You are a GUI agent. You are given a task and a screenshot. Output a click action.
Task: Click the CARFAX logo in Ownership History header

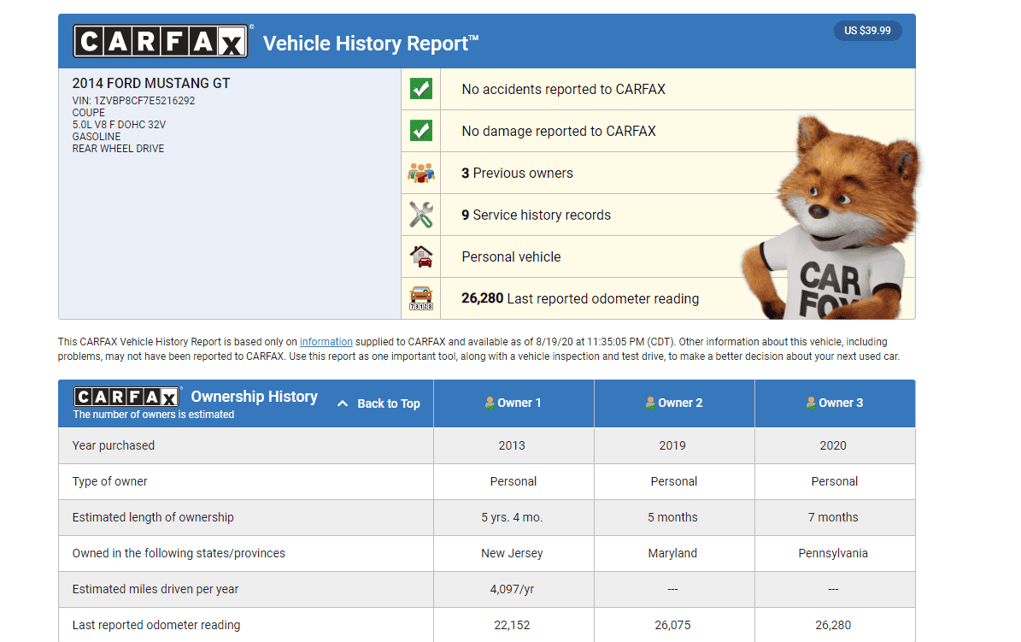(126, 397)
